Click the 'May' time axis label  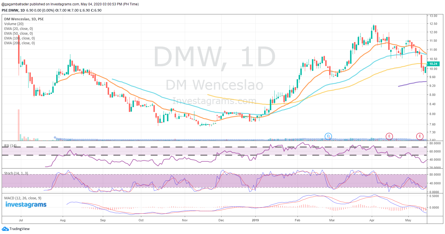click(x=408, y=220)
